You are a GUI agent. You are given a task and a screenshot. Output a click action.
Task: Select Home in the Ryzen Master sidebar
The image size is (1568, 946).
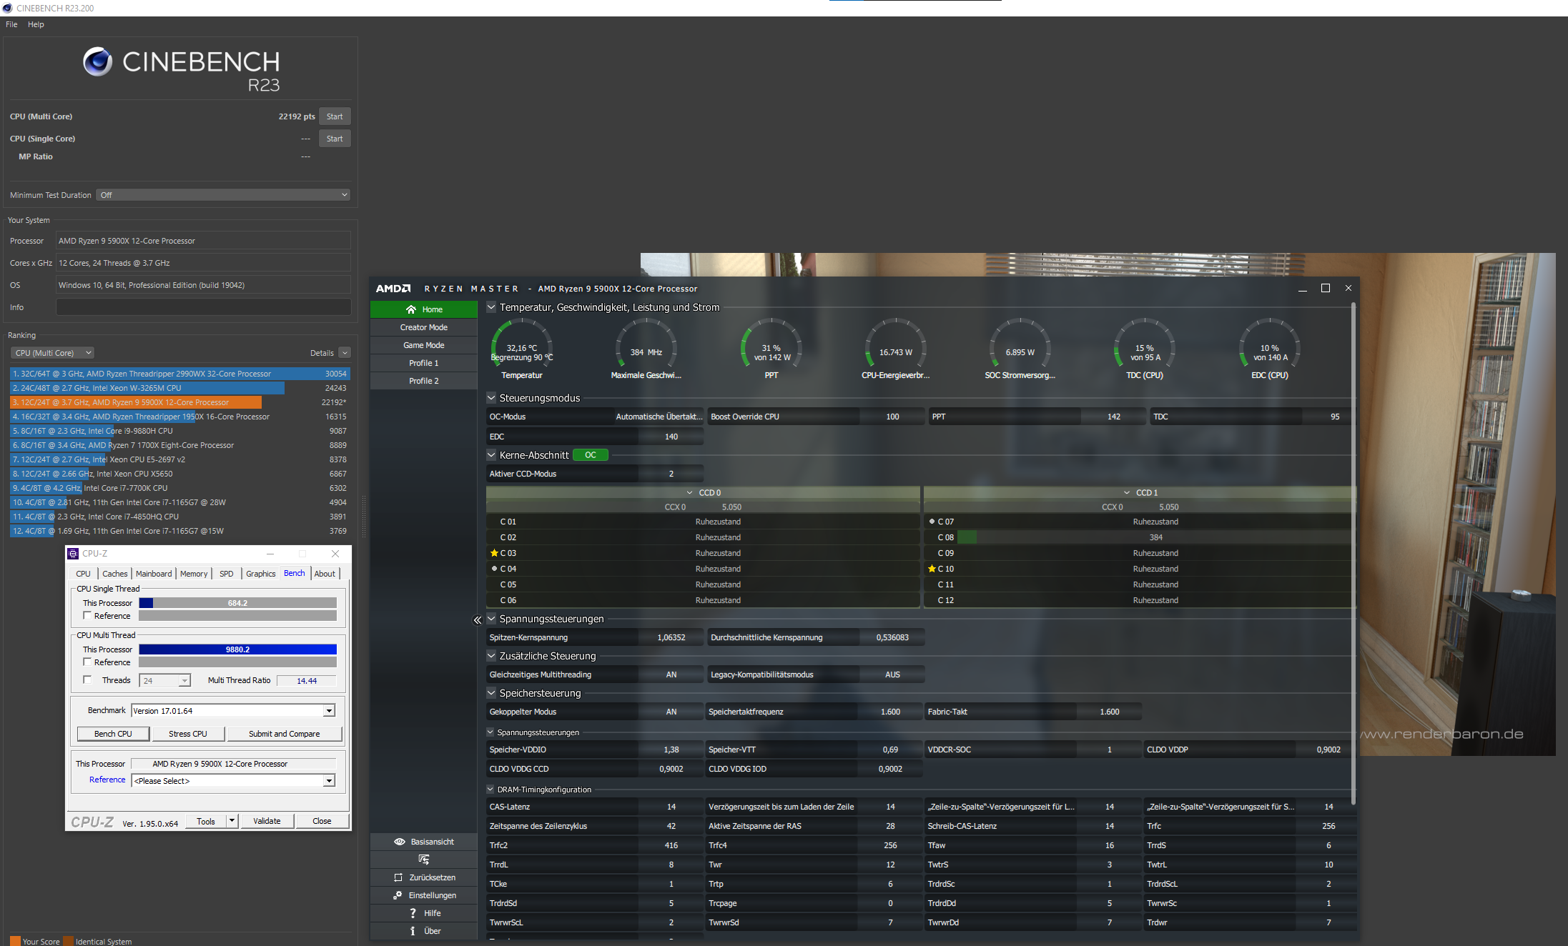[423, 309]
